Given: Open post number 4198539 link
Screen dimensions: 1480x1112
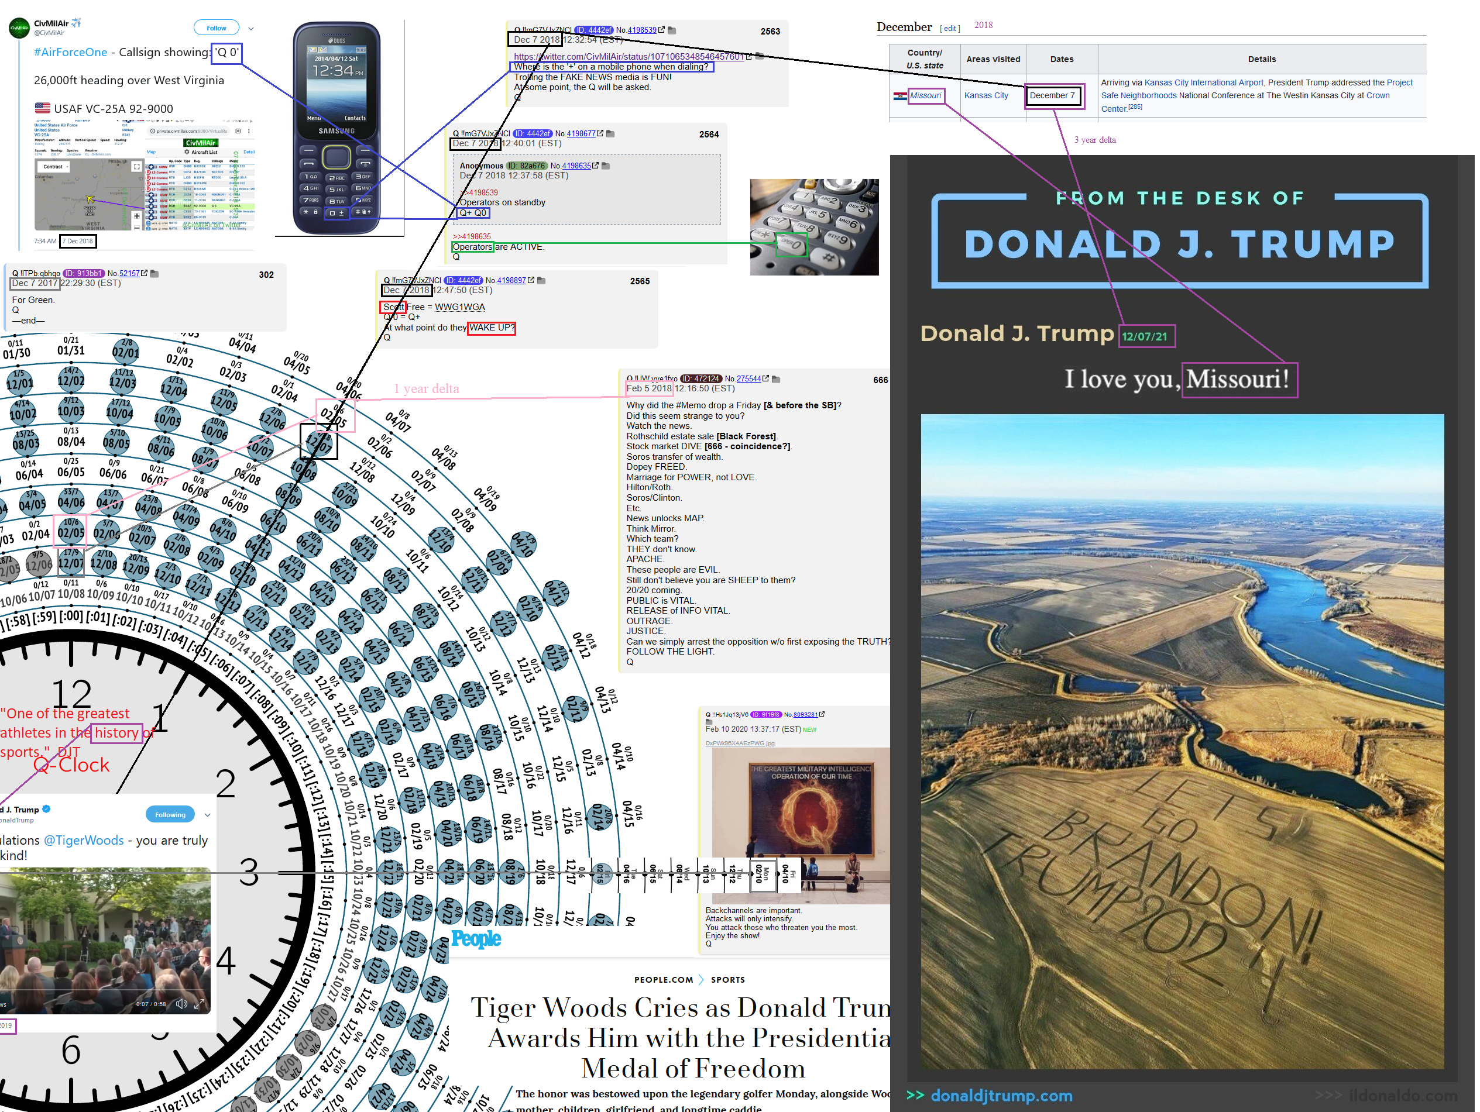Looking at the screenshot, I should point(641,30).
